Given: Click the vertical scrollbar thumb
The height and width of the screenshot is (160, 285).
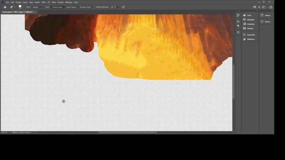Looking at the screenshot, I should click(233, 82).
